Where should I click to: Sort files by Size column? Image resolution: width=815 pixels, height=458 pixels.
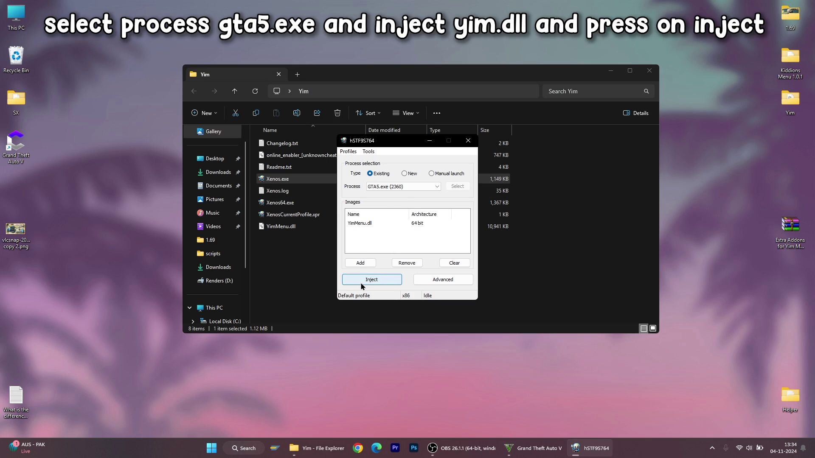coord(495,130)
